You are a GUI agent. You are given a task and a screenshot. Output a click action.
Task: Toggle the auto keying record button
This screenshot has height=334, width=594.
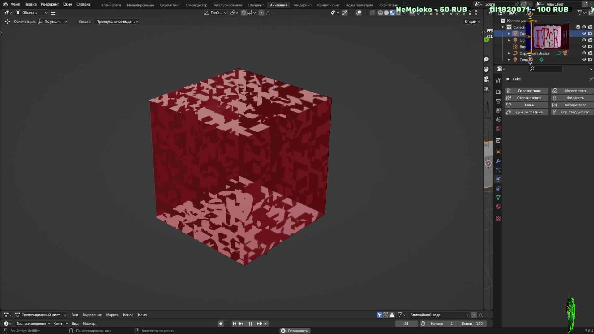tap(221, 323)
